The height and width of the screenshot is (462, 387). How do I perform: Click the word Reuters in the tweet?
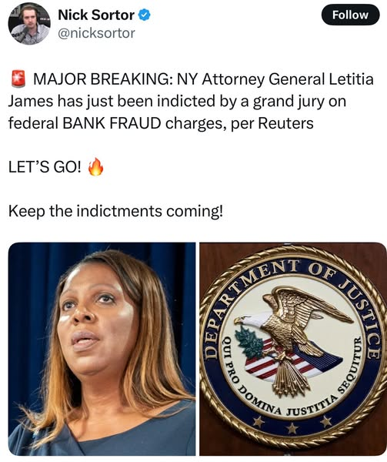pyautogui.click(x=285, y=123)
